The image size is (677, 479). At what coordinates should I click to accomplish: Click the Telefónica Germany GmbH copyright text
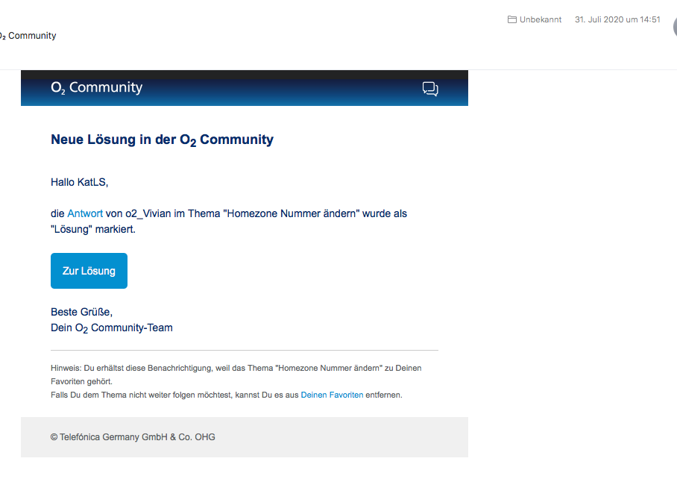pyautogui.click(x=133, y=437)
